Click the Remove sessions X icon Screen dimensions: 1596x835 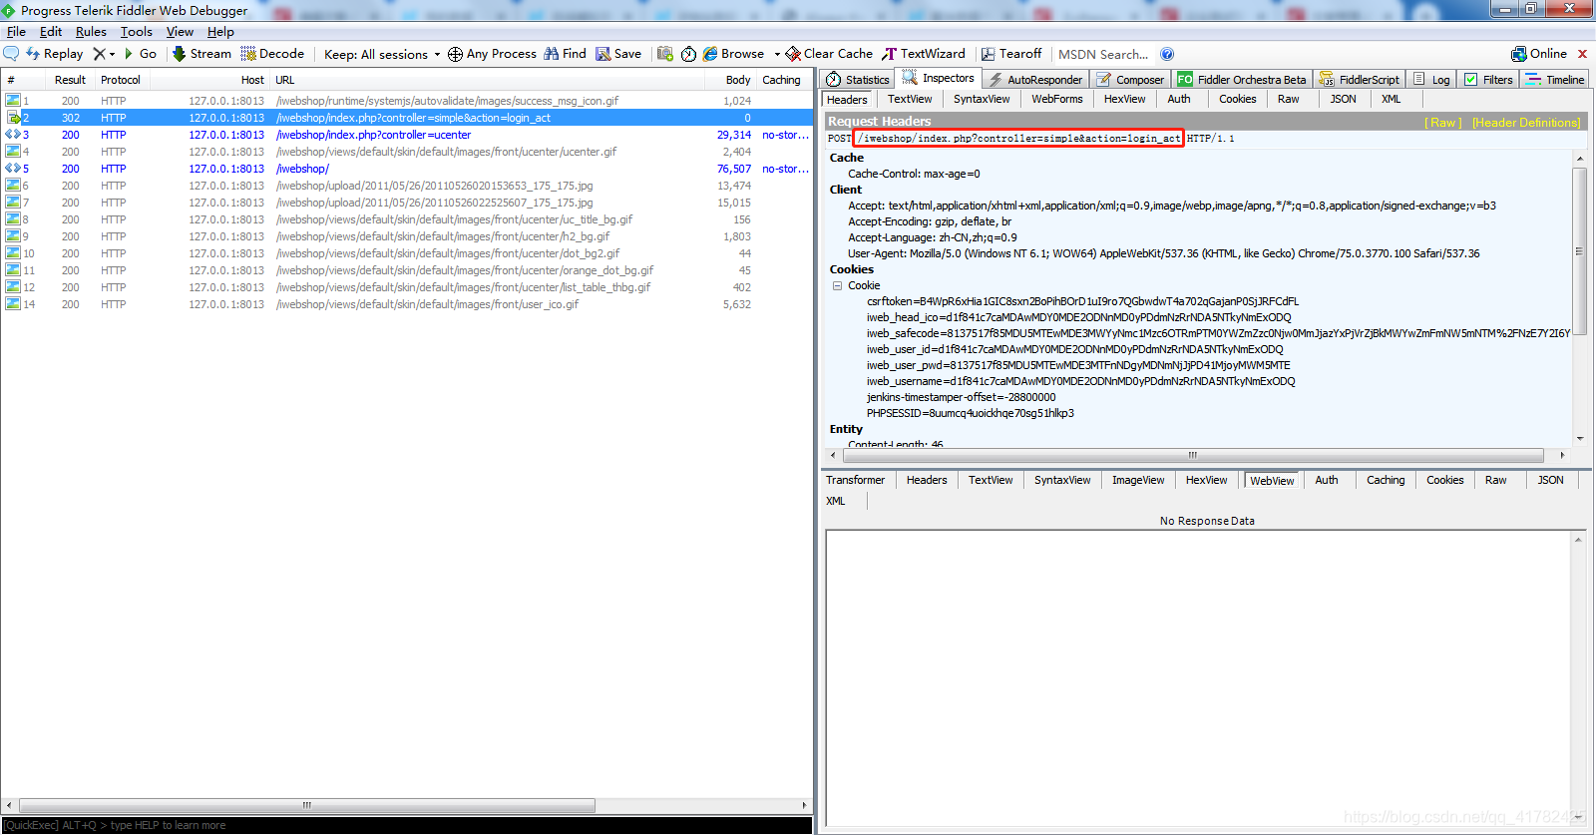(99, 54)
